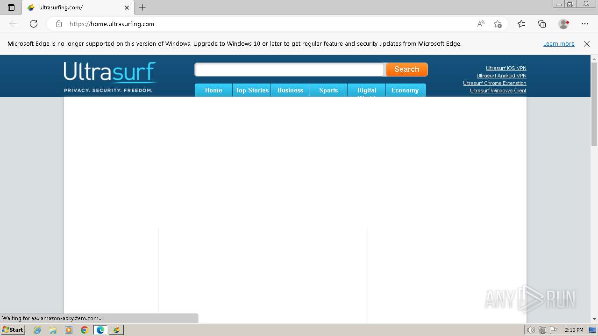Image resolution: width=598 pixels, height=336 pixels.
Task: Dismiss the Edge unsupported notification bar
Action: click(587, 44)
